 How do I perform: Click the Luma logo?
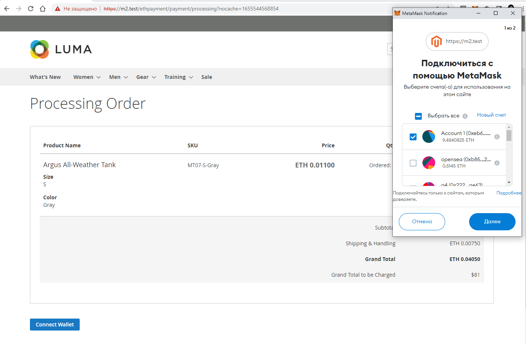pyautogui.click(x=61, y=49)
